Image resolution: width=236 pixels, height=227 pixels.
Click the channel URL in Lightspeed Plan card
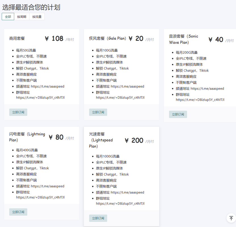[128, 192]
